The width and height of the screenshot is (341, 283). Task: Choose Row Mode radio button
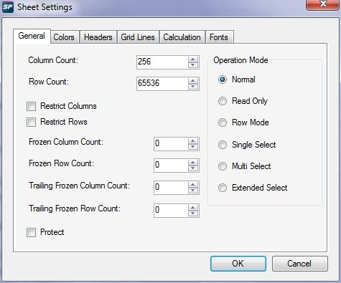223,123
